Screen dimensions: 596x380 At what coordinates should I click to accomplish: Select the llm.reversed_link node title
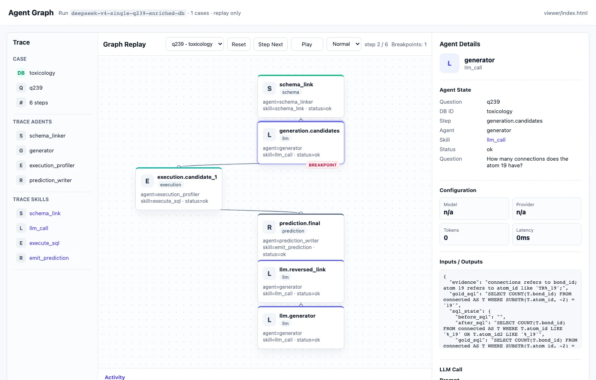(303, 270)
